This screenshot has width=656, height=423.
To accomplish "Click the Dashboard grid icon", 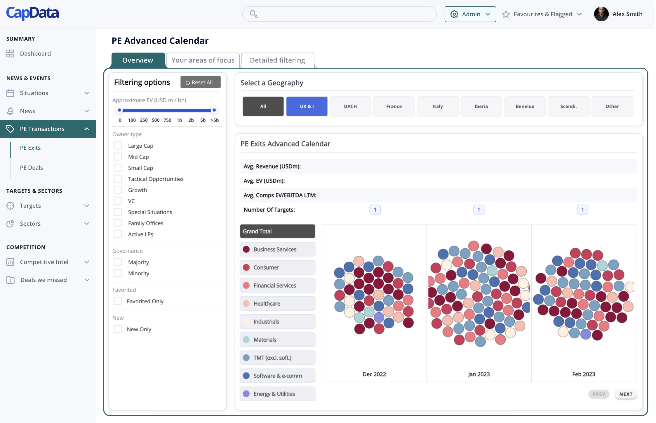I will point(10,53).
